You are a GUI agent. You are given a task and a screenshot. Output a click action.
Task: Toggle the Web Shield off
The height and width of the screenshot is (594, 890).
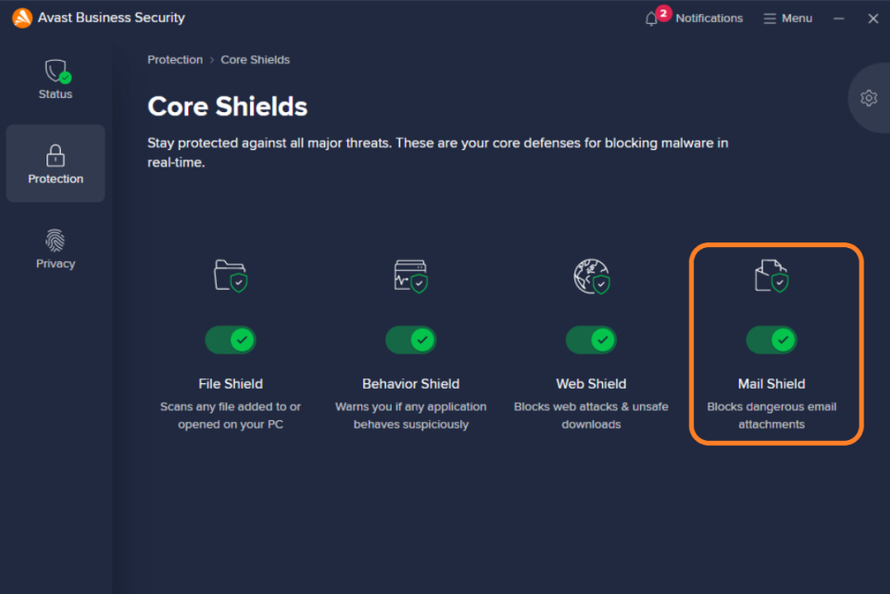click(x=591, y=340)
